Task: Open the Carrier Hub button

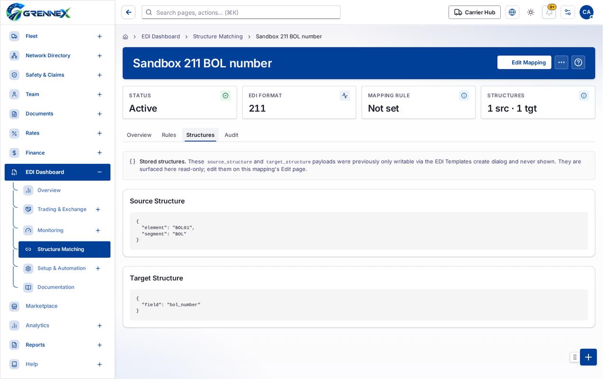Action: [475, 12]
